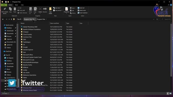Screen dimensions: 173x97
Task: Open the File tab
Action: (4, 5)
